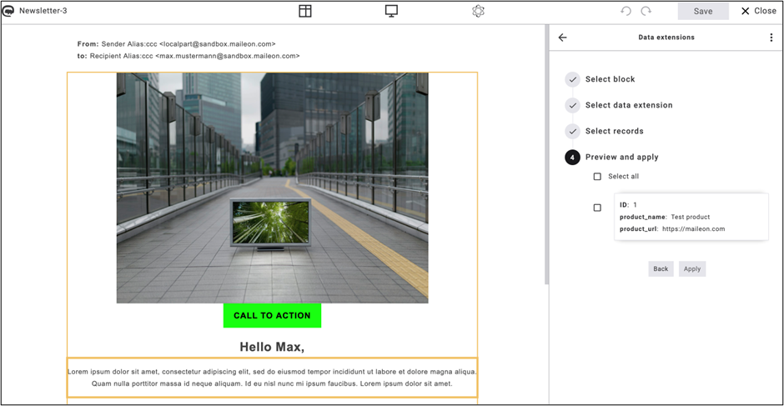Image resolution: width=784 pixels, height=406 pixels.
Task: Select the city walkway hero image
Action: tap(273, 188)
